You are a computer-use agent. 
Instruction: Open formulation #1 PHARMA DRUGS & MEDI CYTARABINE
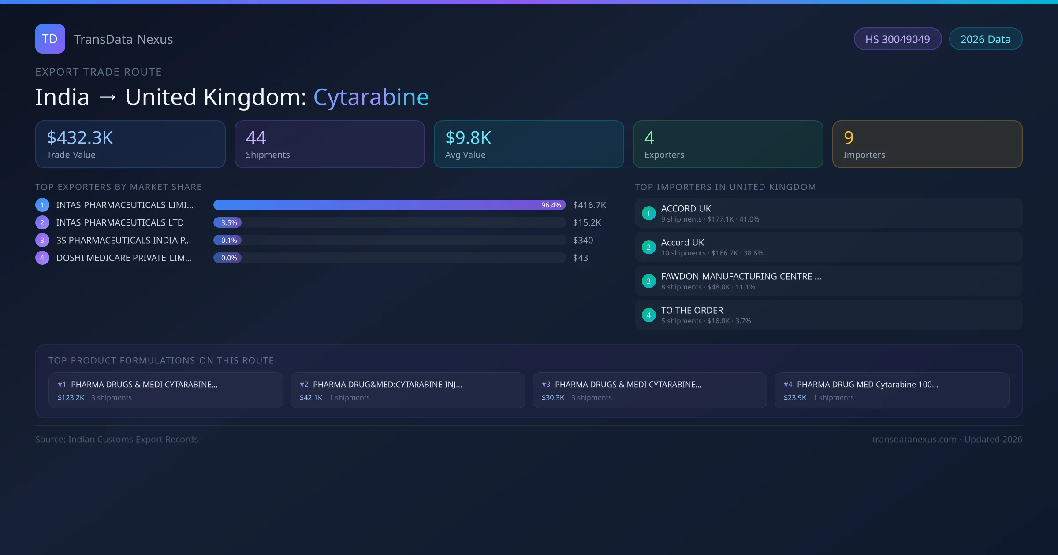[166, 390]
